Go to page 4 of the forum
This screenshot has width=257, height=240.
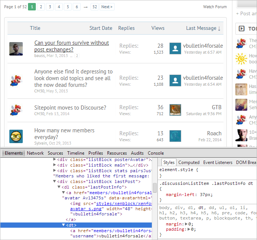click(59, 7)
